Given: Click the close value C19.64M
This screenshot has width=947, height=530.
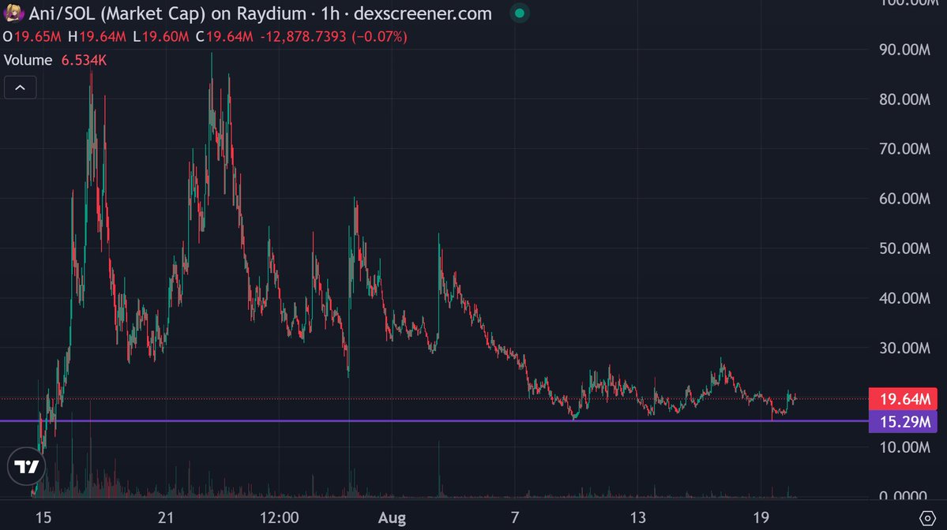Looking at the screenshot, I should tap(224, 37).
